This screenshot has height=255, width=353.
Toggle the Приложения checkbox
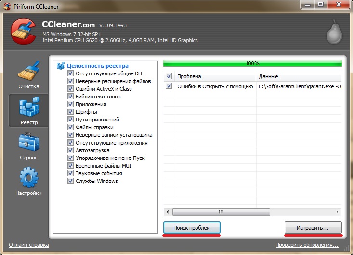(70, 104)
